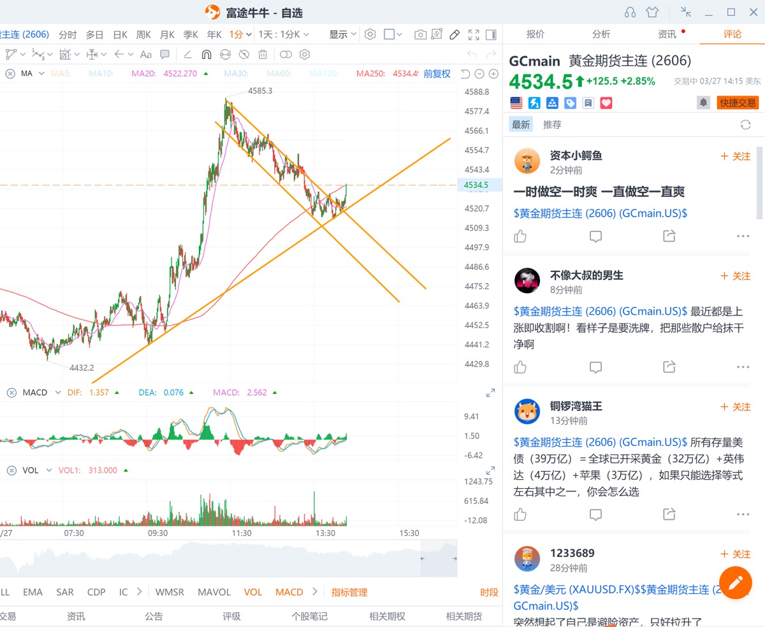Image resolution: width=765 pixels, height=627 pixels.
Task: Open drawing tools settings gear
Action: tap(305, 54)
